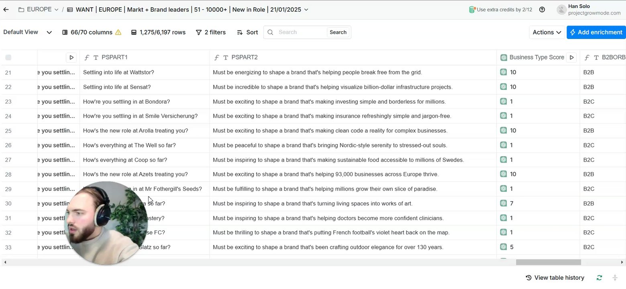Click the extra credits coin icon
626x289 pixels.
[x=472, y=10]
